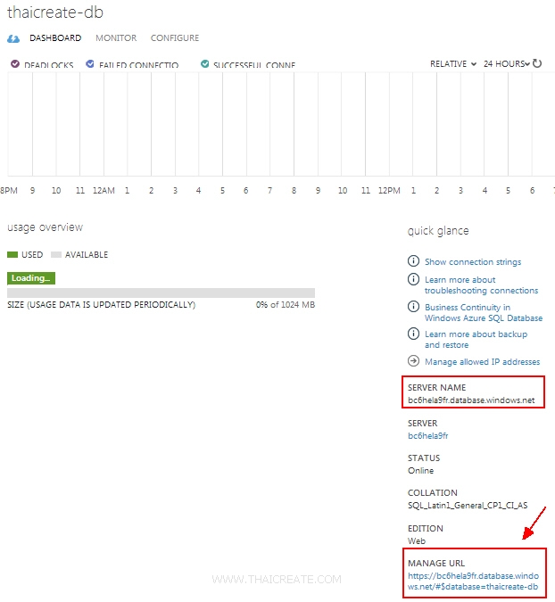Toggle the Deadlocks metric checkmark
Screen dimensions: 555x602
15,63
